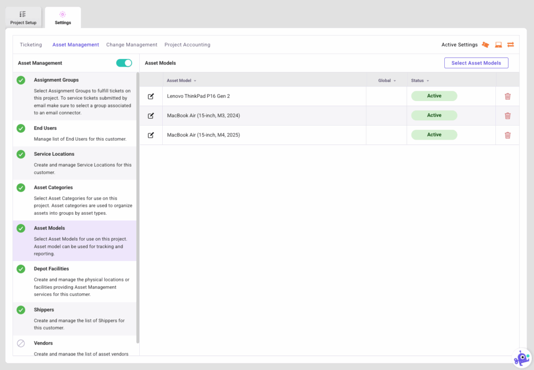The image size is (534, 370).
Task: Select the Depot Facilities sidebar item
Action: click(55, 268)
